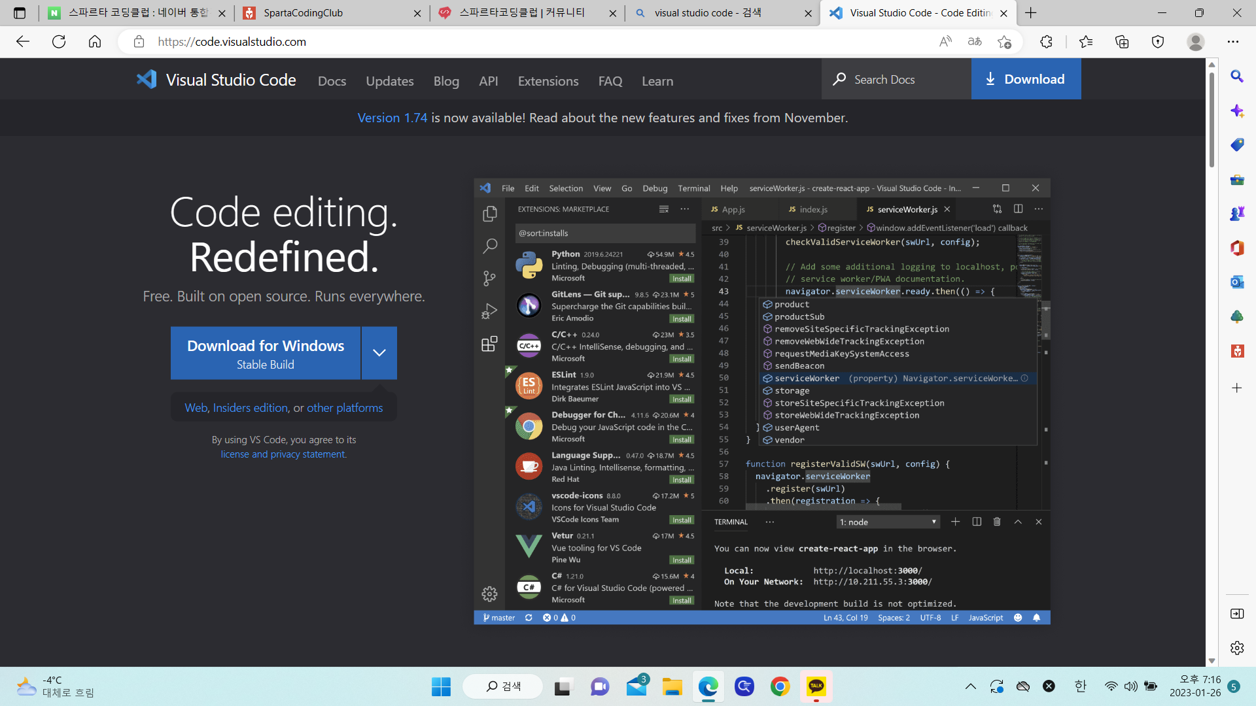
Task: Open a new browser tab
Action: coord(1031,13)
